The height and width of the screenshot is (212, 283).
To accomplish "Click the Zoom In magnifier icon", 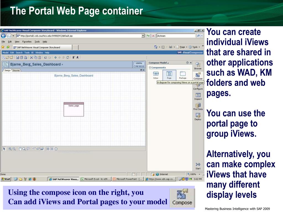I will coord(10,149).
